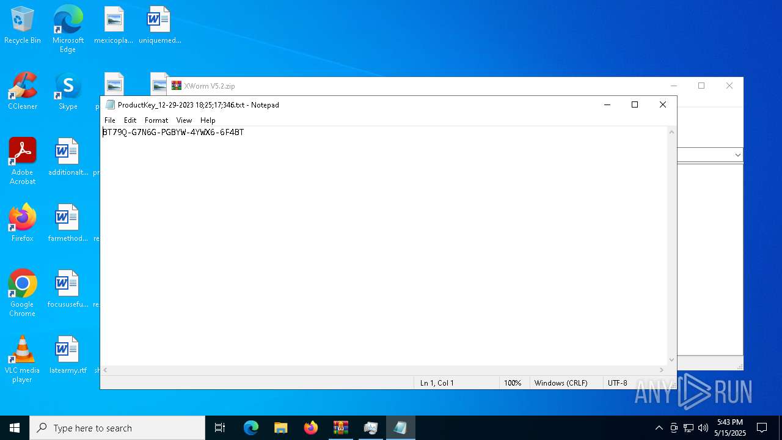Launch Microsoft Edge from the desktop
Viewport: 782px width, 440px height.
68,29
